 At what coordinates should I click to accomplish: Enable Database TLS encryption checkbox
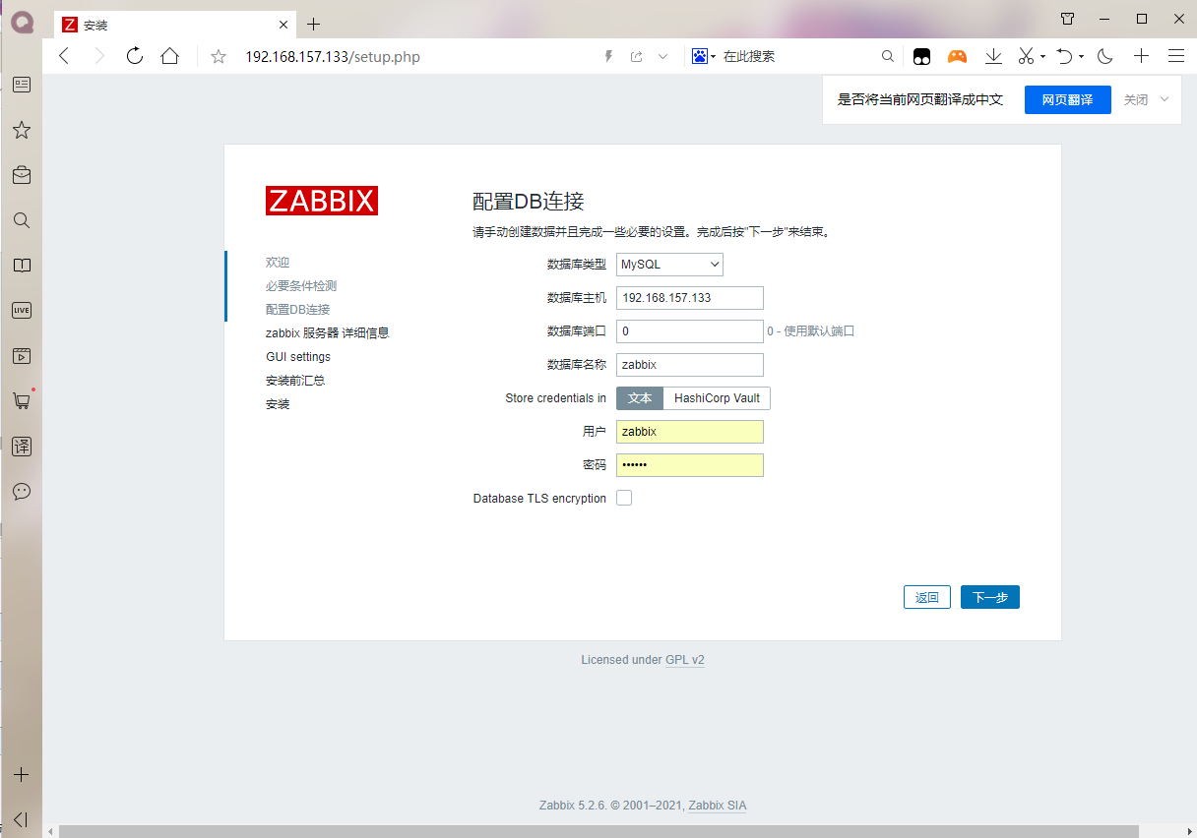point(624,499)
